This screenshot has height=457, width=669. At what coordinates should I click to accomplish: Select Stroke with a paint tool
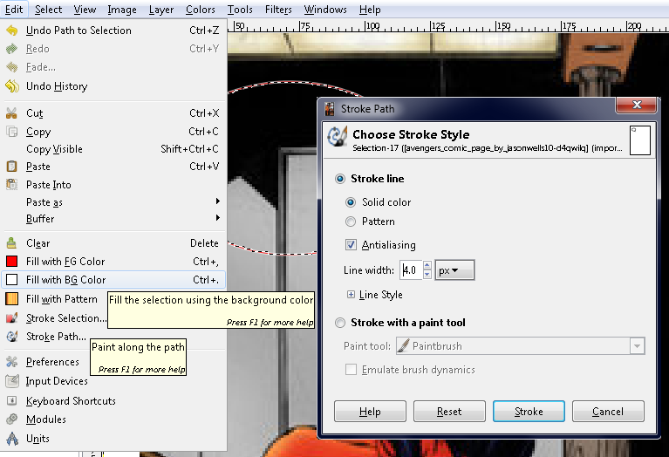tap(340, 323)
